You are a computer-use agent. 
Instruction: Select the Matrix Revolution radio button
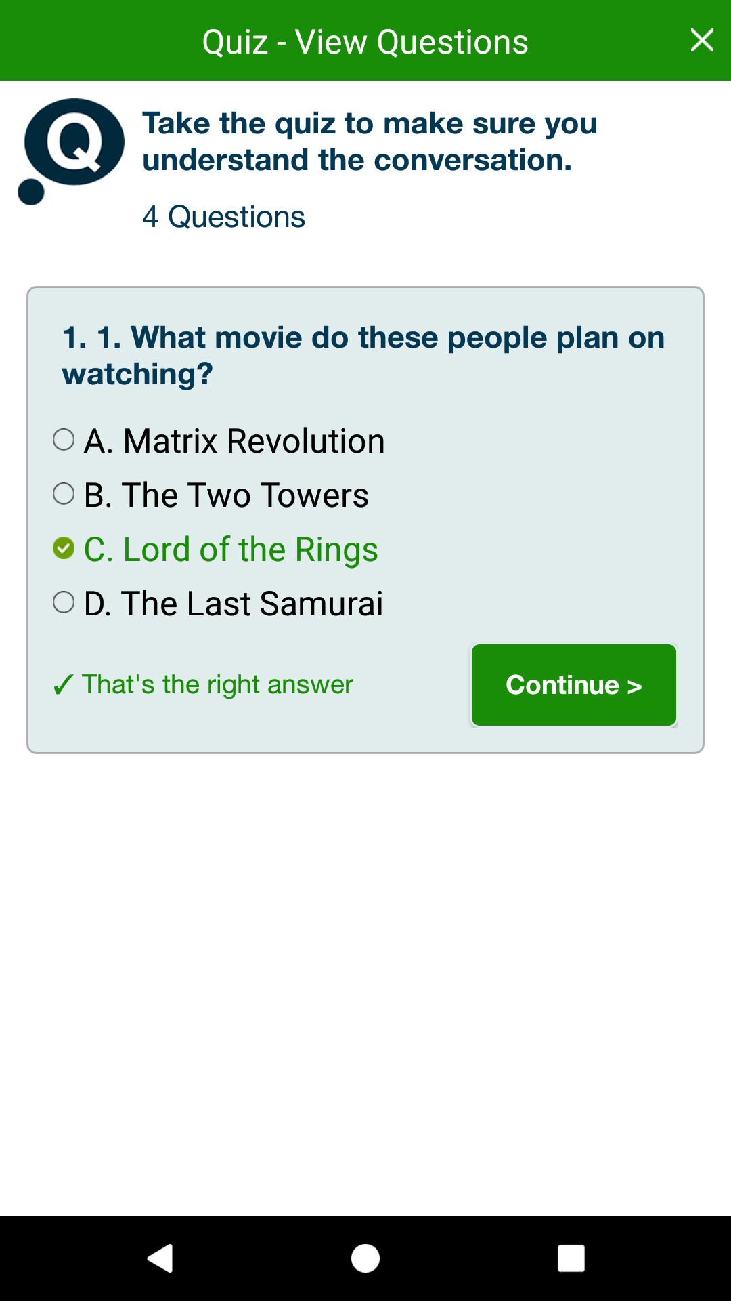64,440
